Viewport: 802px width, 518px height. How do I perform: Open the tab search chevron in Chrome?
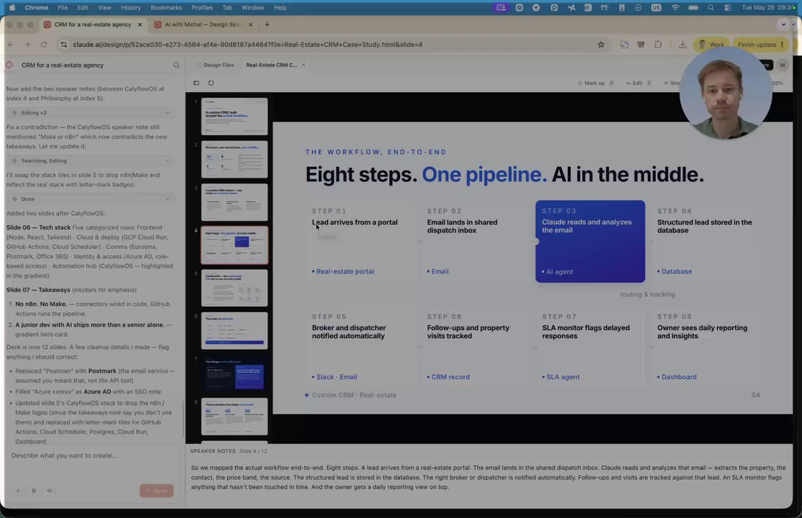(x=783, y=24)
